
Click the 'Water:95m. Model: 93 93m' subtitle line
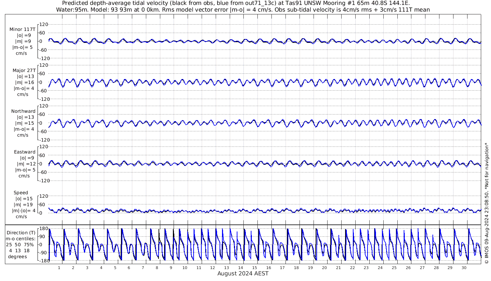point(243,10)
